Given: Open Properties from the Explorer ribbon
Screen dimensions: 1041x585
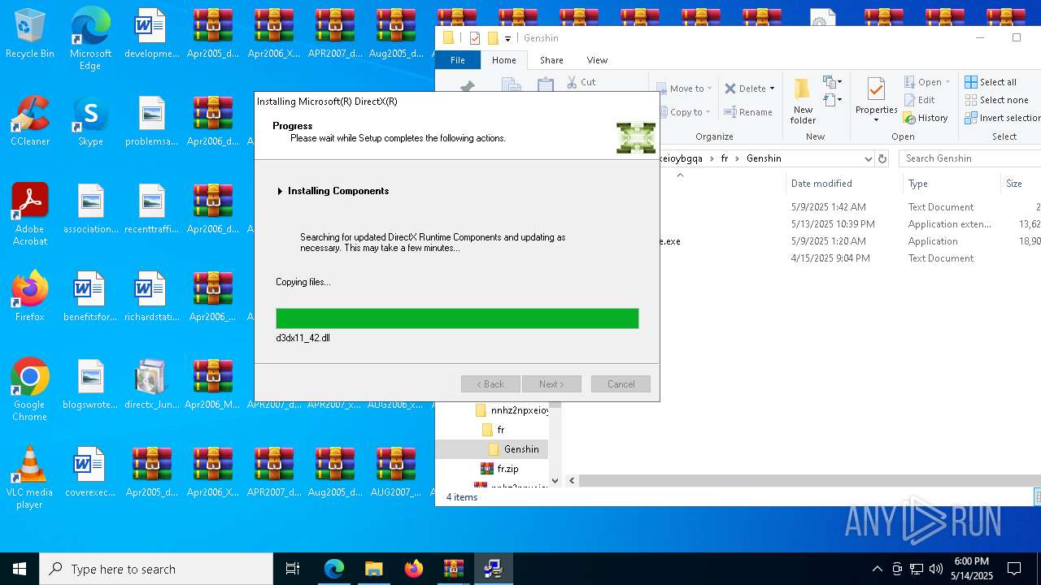Looking at the screenshot, I should (x=876, y=101).
